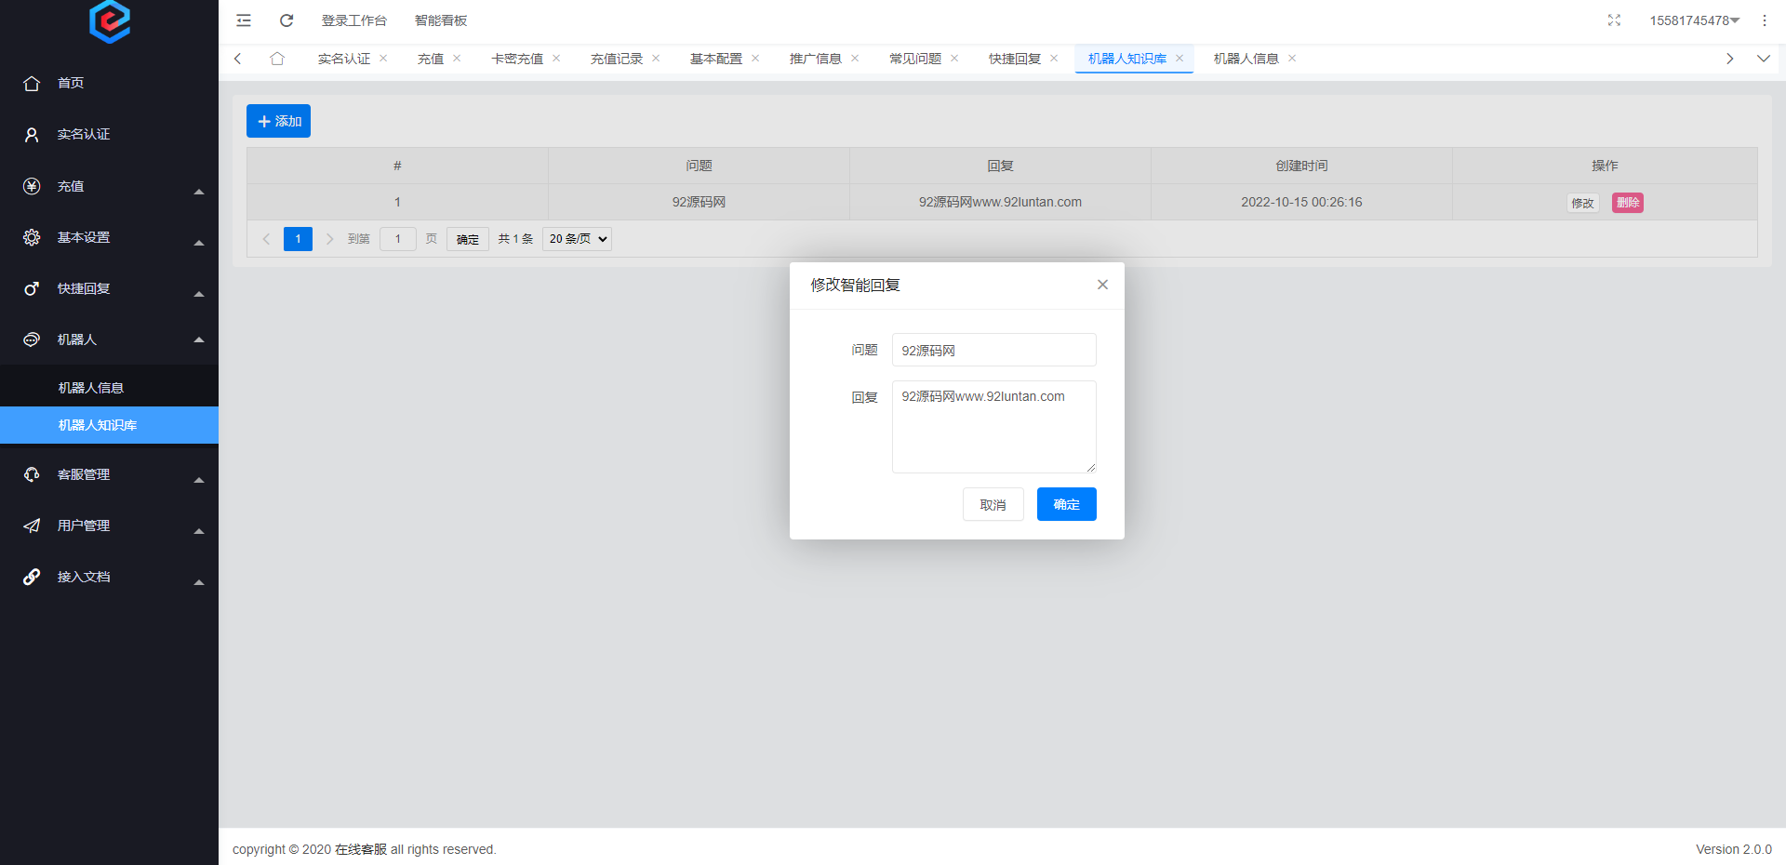The height and width of the screenshot is (865, 1786).
Task: Click the refresh icon in top bar
Action: 287,20
